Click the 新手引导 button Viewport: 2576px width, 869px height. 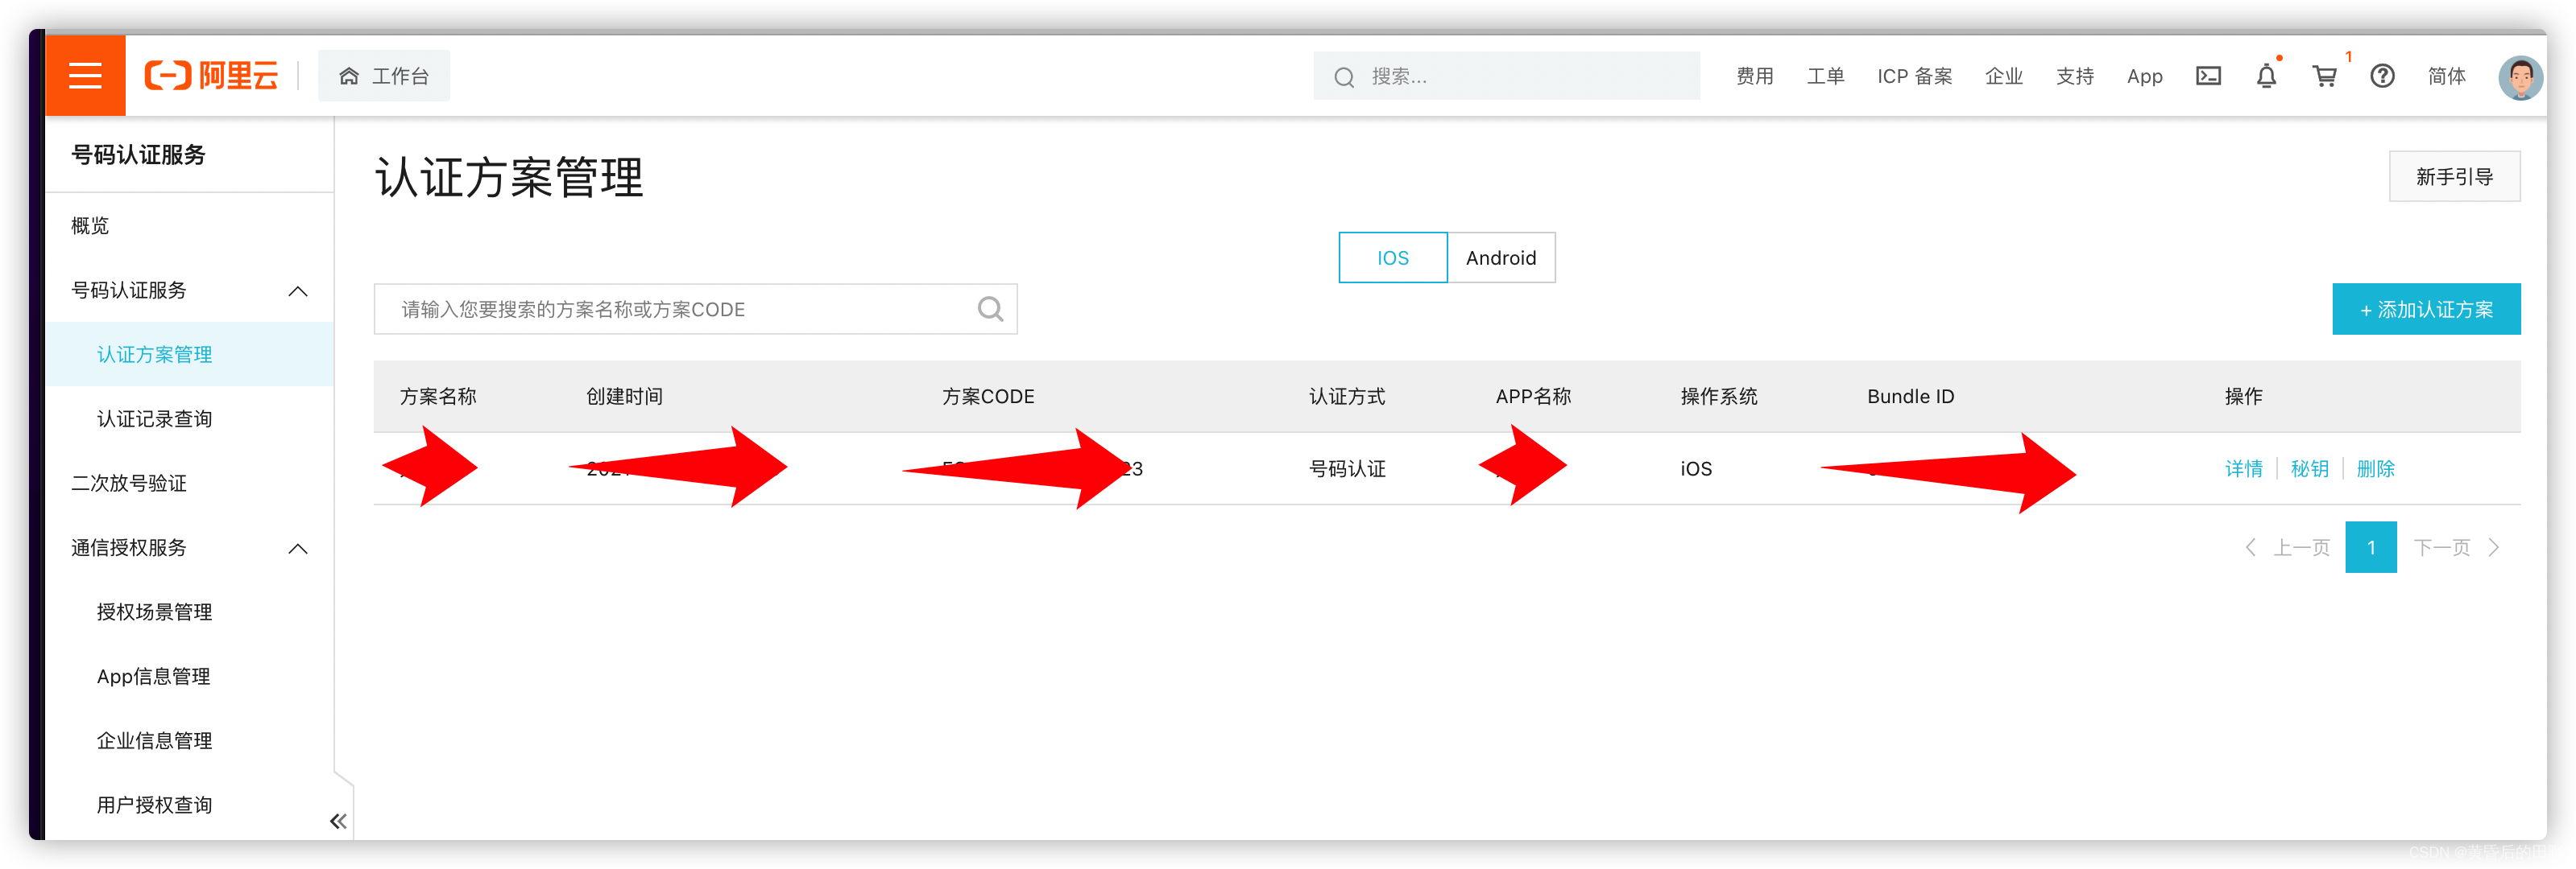click(2454, 177)
